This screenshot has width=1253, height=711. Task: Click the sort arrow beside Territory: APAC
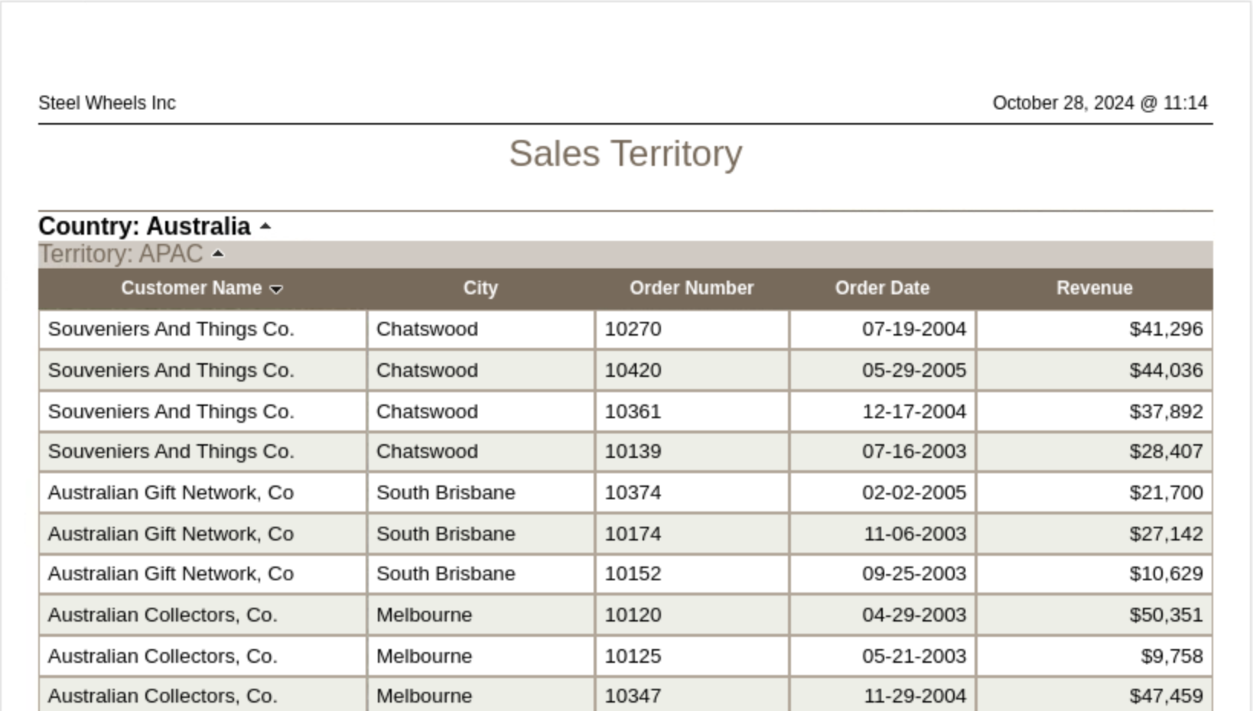tap(218, 254)
